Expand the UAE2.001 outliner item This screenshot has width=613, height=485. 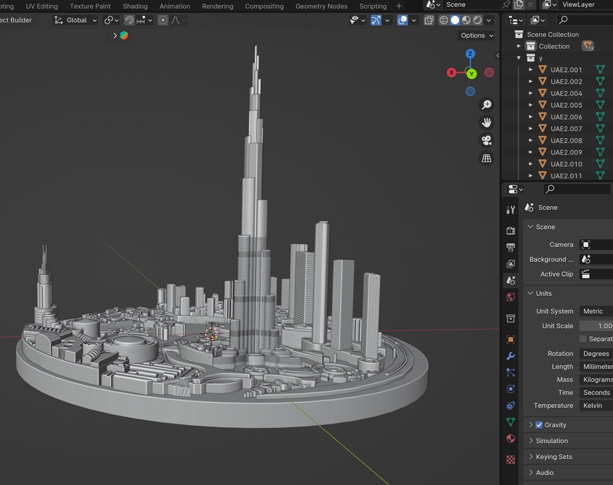pos(531,69)
